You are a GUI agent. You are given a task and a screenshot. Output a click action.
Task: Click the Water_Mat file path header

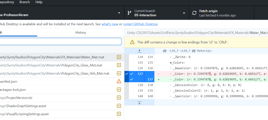[x=197, y=33]
